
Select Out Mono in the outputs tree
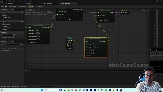[9, 28]
